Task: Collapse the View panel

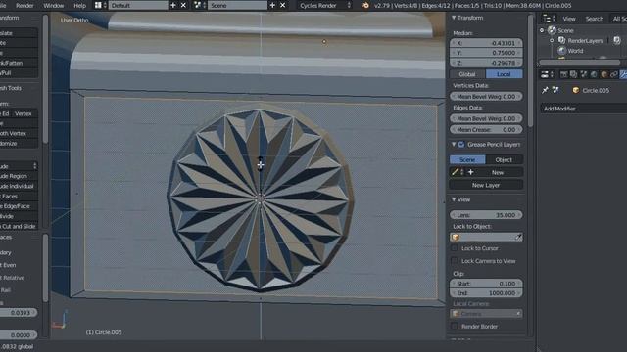Action: point(454,199)
